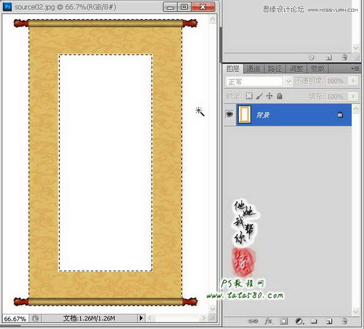This screenshot has height=329, width=364.
Task: Toggle lock all padlock icon
Action: 280,96
